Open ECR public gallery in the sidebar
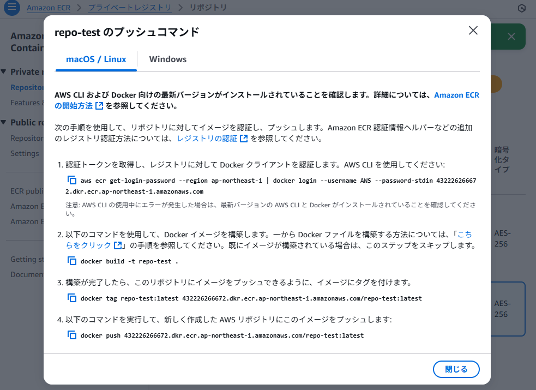Image resolution: width=536 pixels, height=390 pixels. click(x=27, y=191)
